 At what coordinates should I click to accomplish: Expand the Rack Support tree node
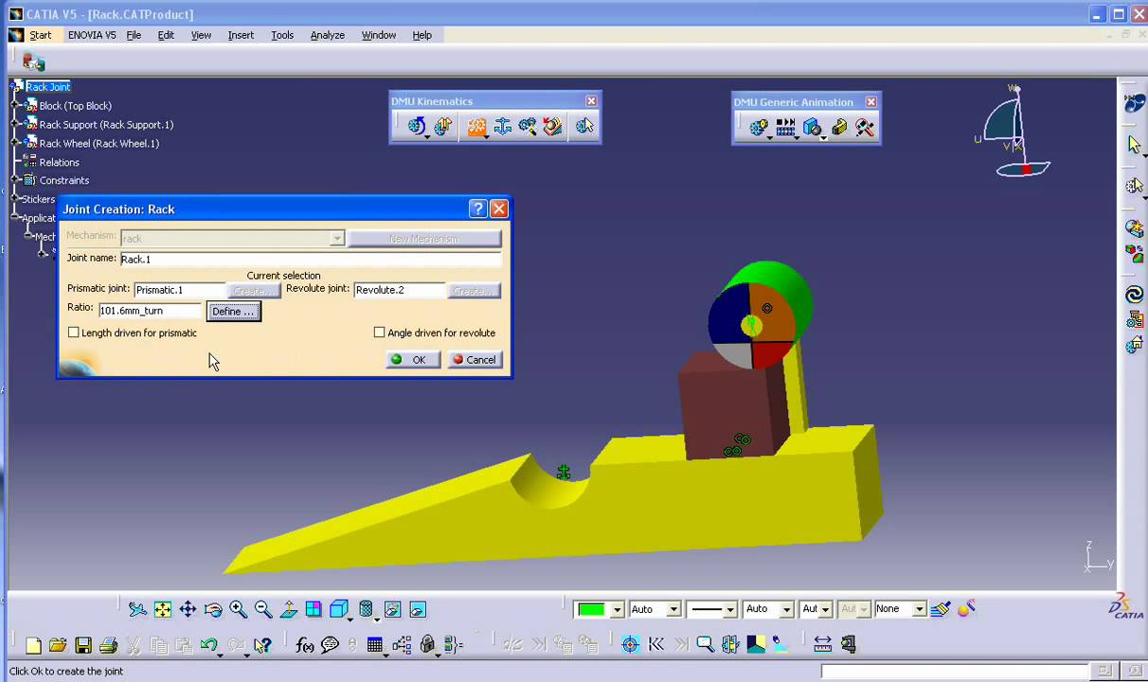(x=16, y=124)
